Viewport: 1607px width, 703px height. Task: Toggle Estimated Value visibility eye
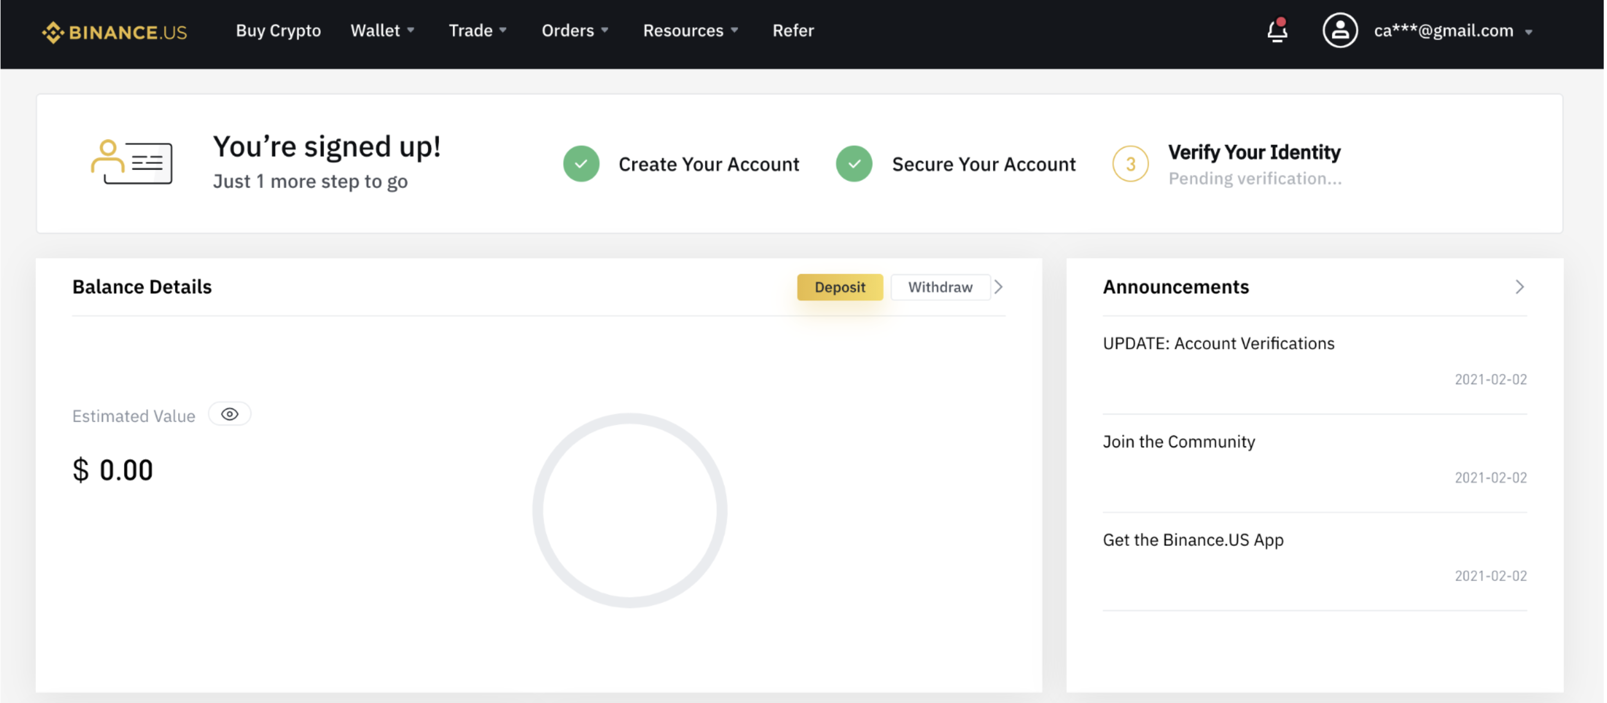pos(229,414)
